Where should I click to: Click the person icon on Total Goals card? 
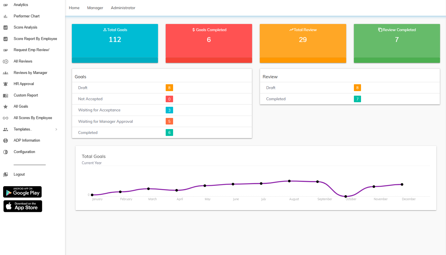(105, 30)
